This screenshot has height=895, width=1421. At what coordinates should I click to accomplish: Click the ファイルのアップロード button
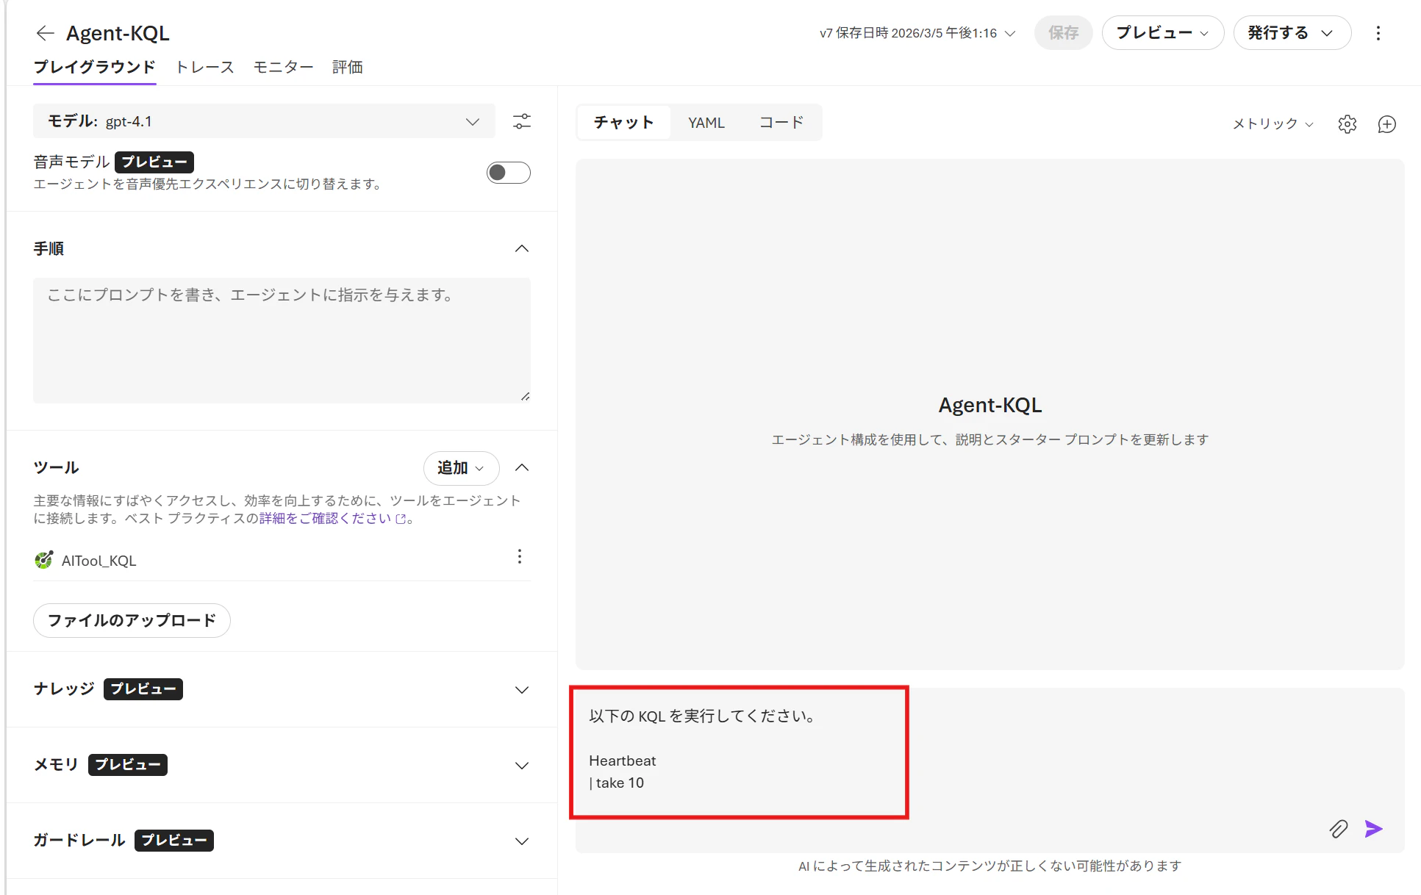coord(132,620)
